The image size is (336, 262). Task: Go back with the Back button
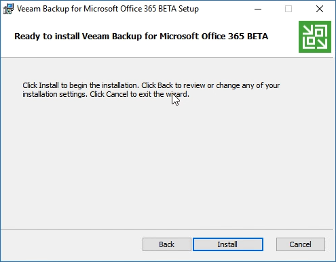tap(167, 244)
